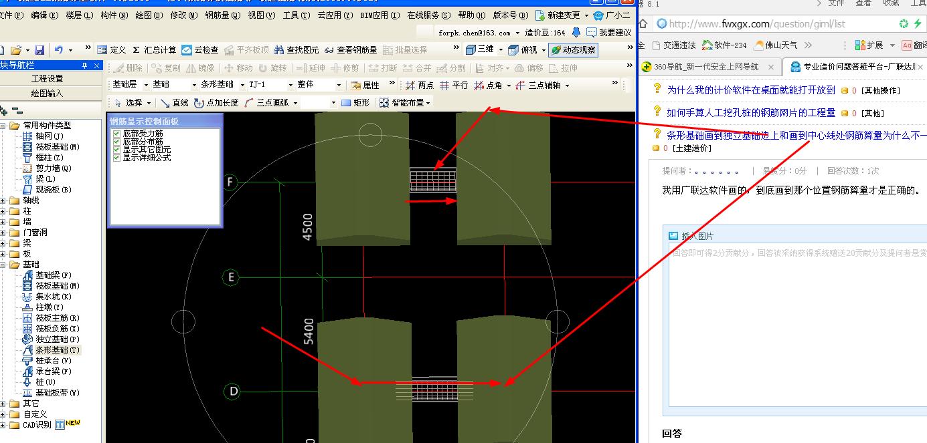Open 查看钢筋量 (View rebar quantity)
The image size is (927, 443).
click(x=351, y=50)
